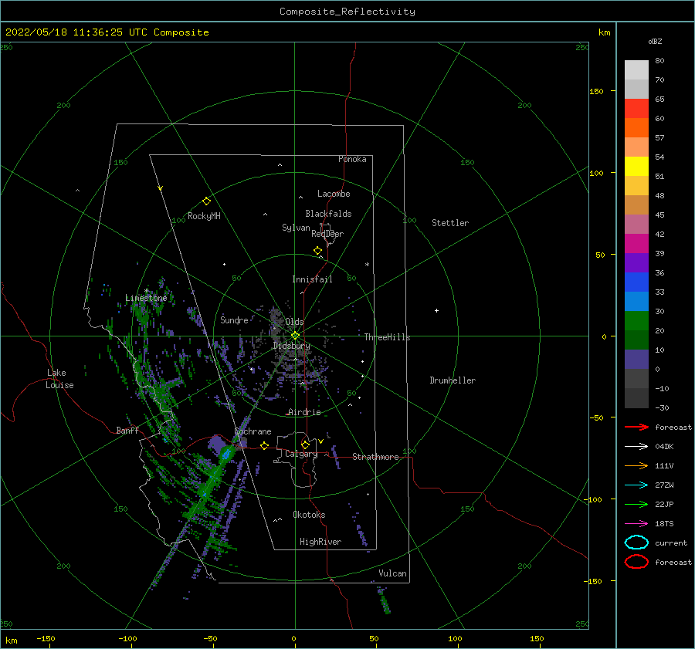Click the ThreeHills label
The image size is (695, 649).
pos(388,337)
